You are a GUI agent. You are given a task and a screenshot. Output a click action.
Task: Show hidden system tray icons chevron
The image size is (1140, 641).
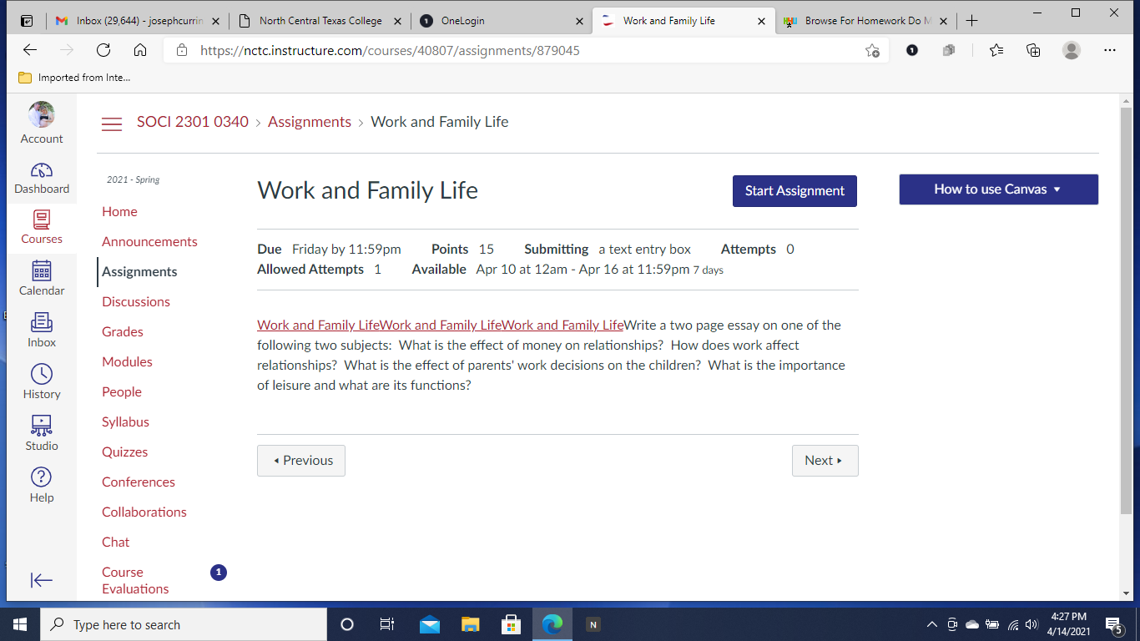coord(932,624)
